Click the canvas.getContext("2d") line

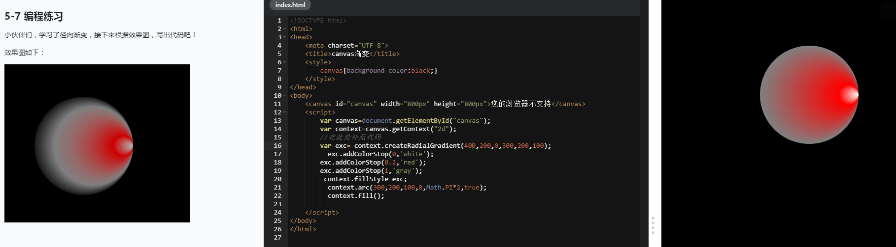coord(388,129)
